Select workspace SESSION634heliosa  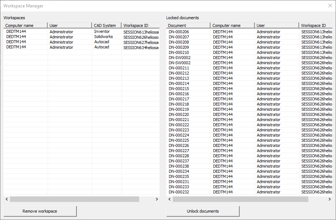point(82,47)
